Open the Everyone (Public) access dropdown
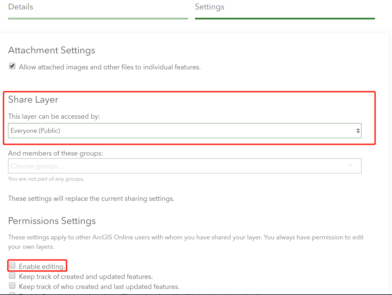392x295 pixels. tap(184, 130)
